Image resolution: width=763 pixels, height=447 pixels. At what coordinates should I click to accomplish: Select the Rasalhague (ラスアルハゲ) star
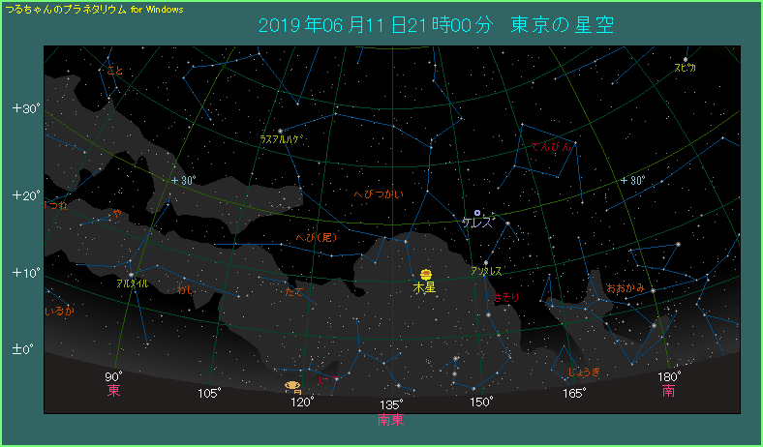[x=281, y=131]
